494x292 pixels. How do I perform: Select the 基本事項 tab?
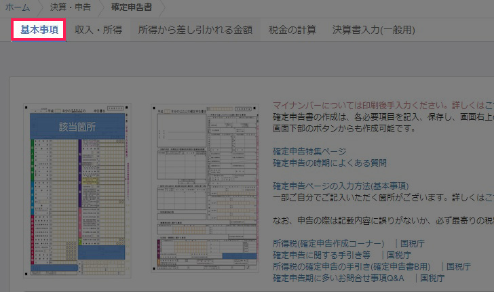(x=39, y=30)
